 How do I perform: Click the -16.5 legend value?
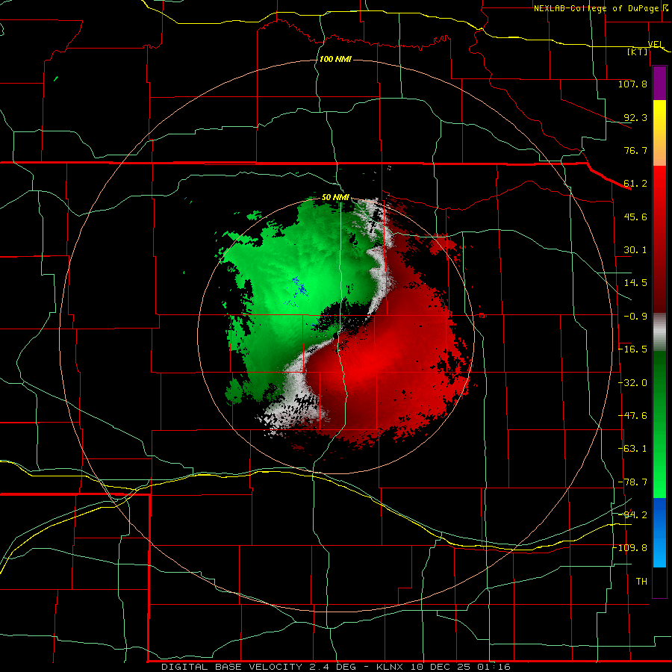click(x=632, y=349)
